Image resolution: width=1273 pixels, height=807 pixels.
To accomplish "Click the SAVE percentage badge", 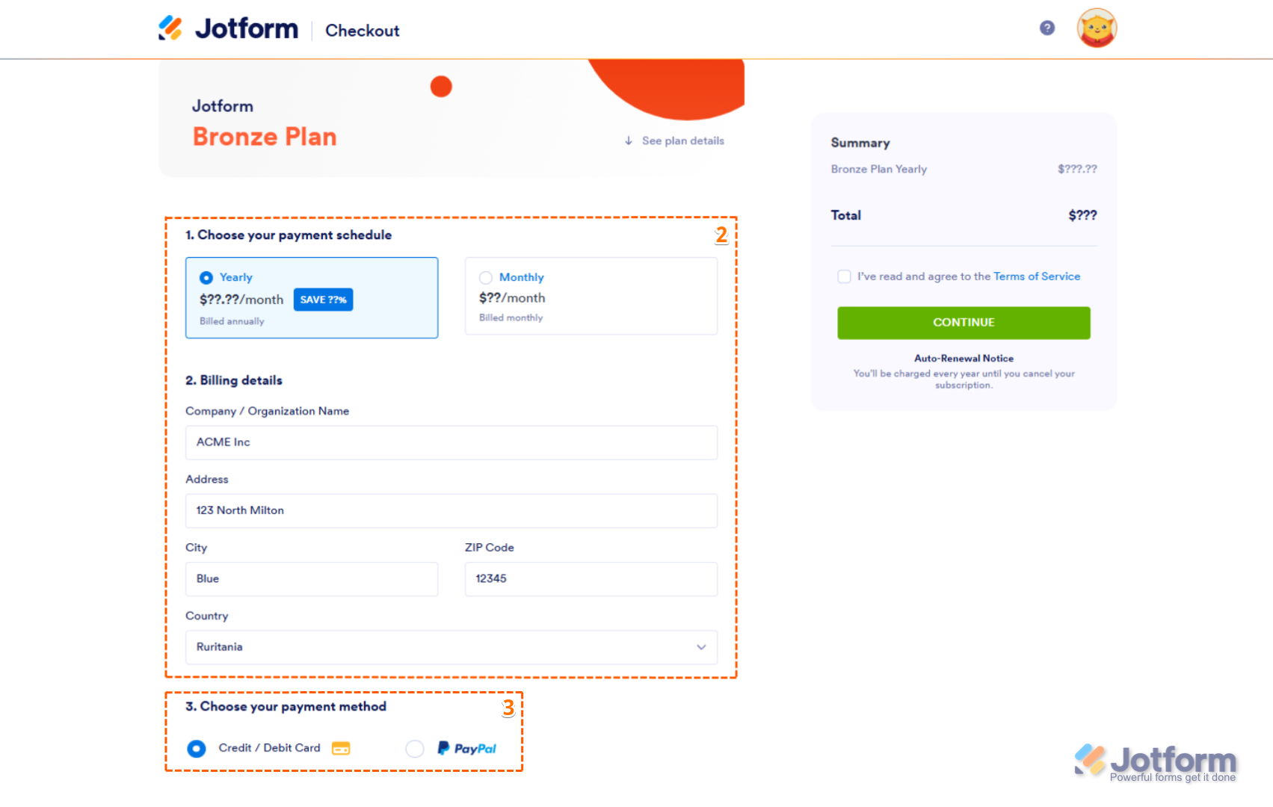I will (x=323, y=300).
